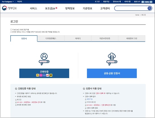Click the 인증서 이용 안내 heading
Image resolution: width=155 pixels, height=118 pixels.
pyautogui.click(x=94, y=89)
